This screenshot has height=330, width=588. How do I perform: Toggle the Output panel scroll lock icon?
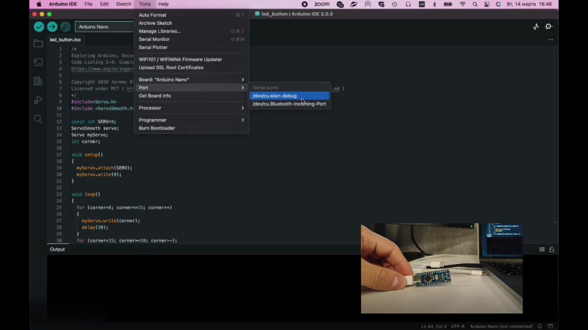(x=552, y=249)
